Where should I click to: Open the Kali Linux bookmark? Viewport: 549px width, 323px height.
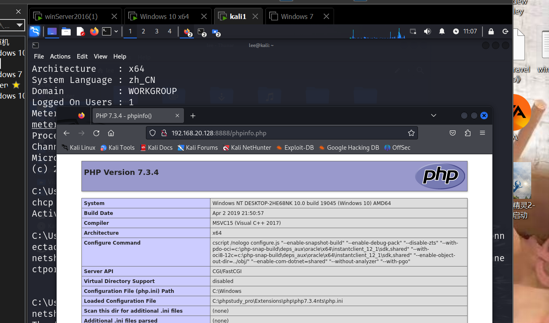79,148
